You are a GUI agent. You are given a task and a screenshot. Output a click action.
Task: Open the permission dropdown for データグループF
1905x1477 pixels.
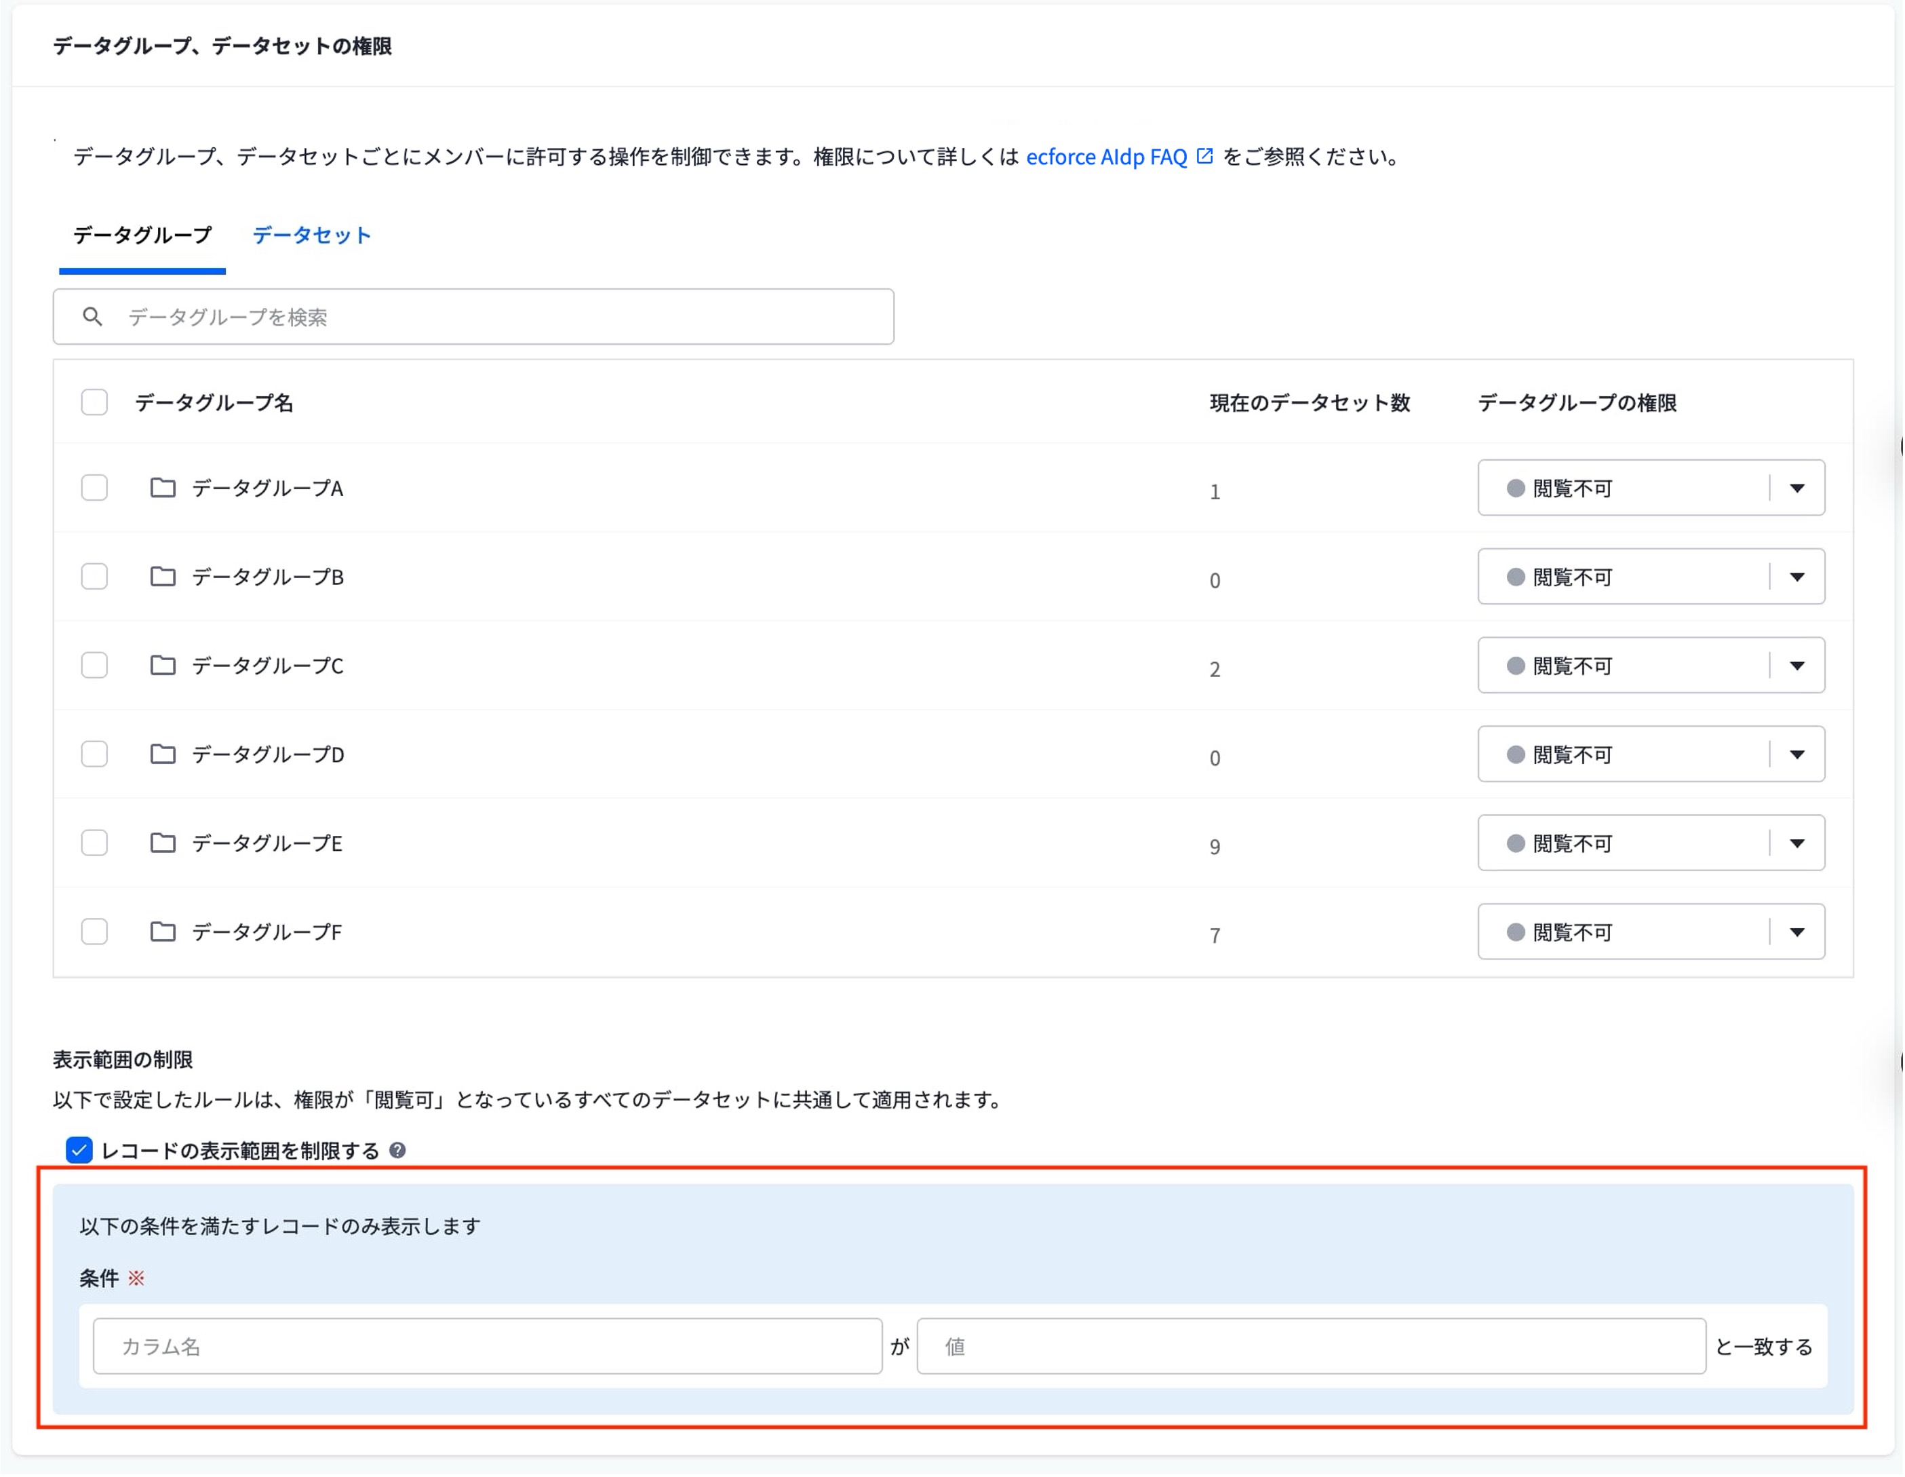(1651, 932)
